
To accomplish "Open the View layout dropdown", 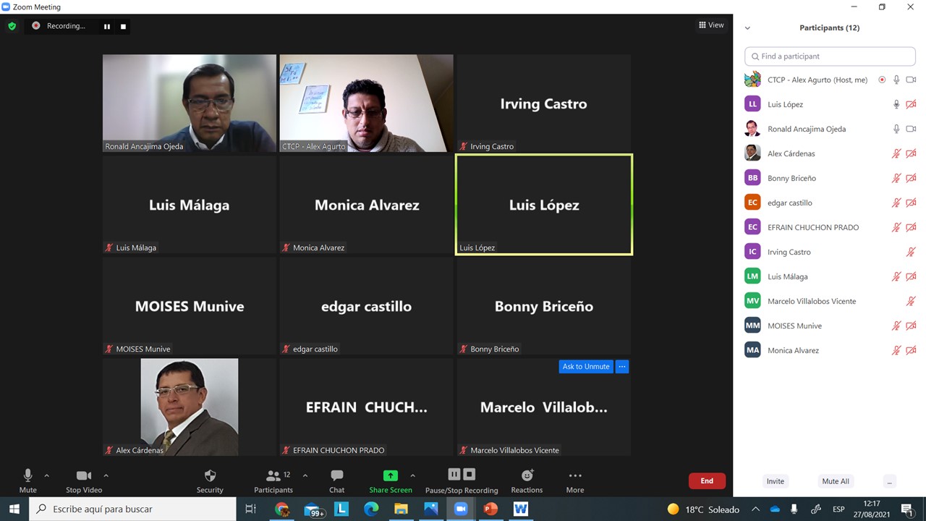I will pyautogui.click(x=711, y=25).
